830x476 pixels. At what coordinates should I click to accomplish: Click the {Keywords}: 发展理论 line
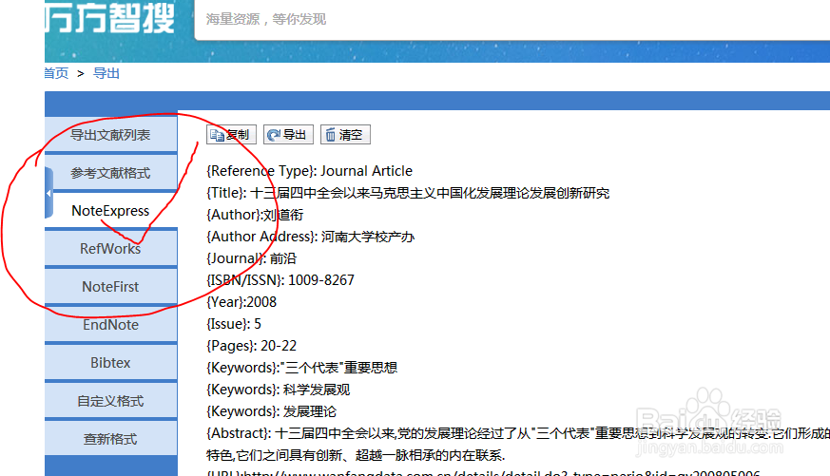coord(272,411)
